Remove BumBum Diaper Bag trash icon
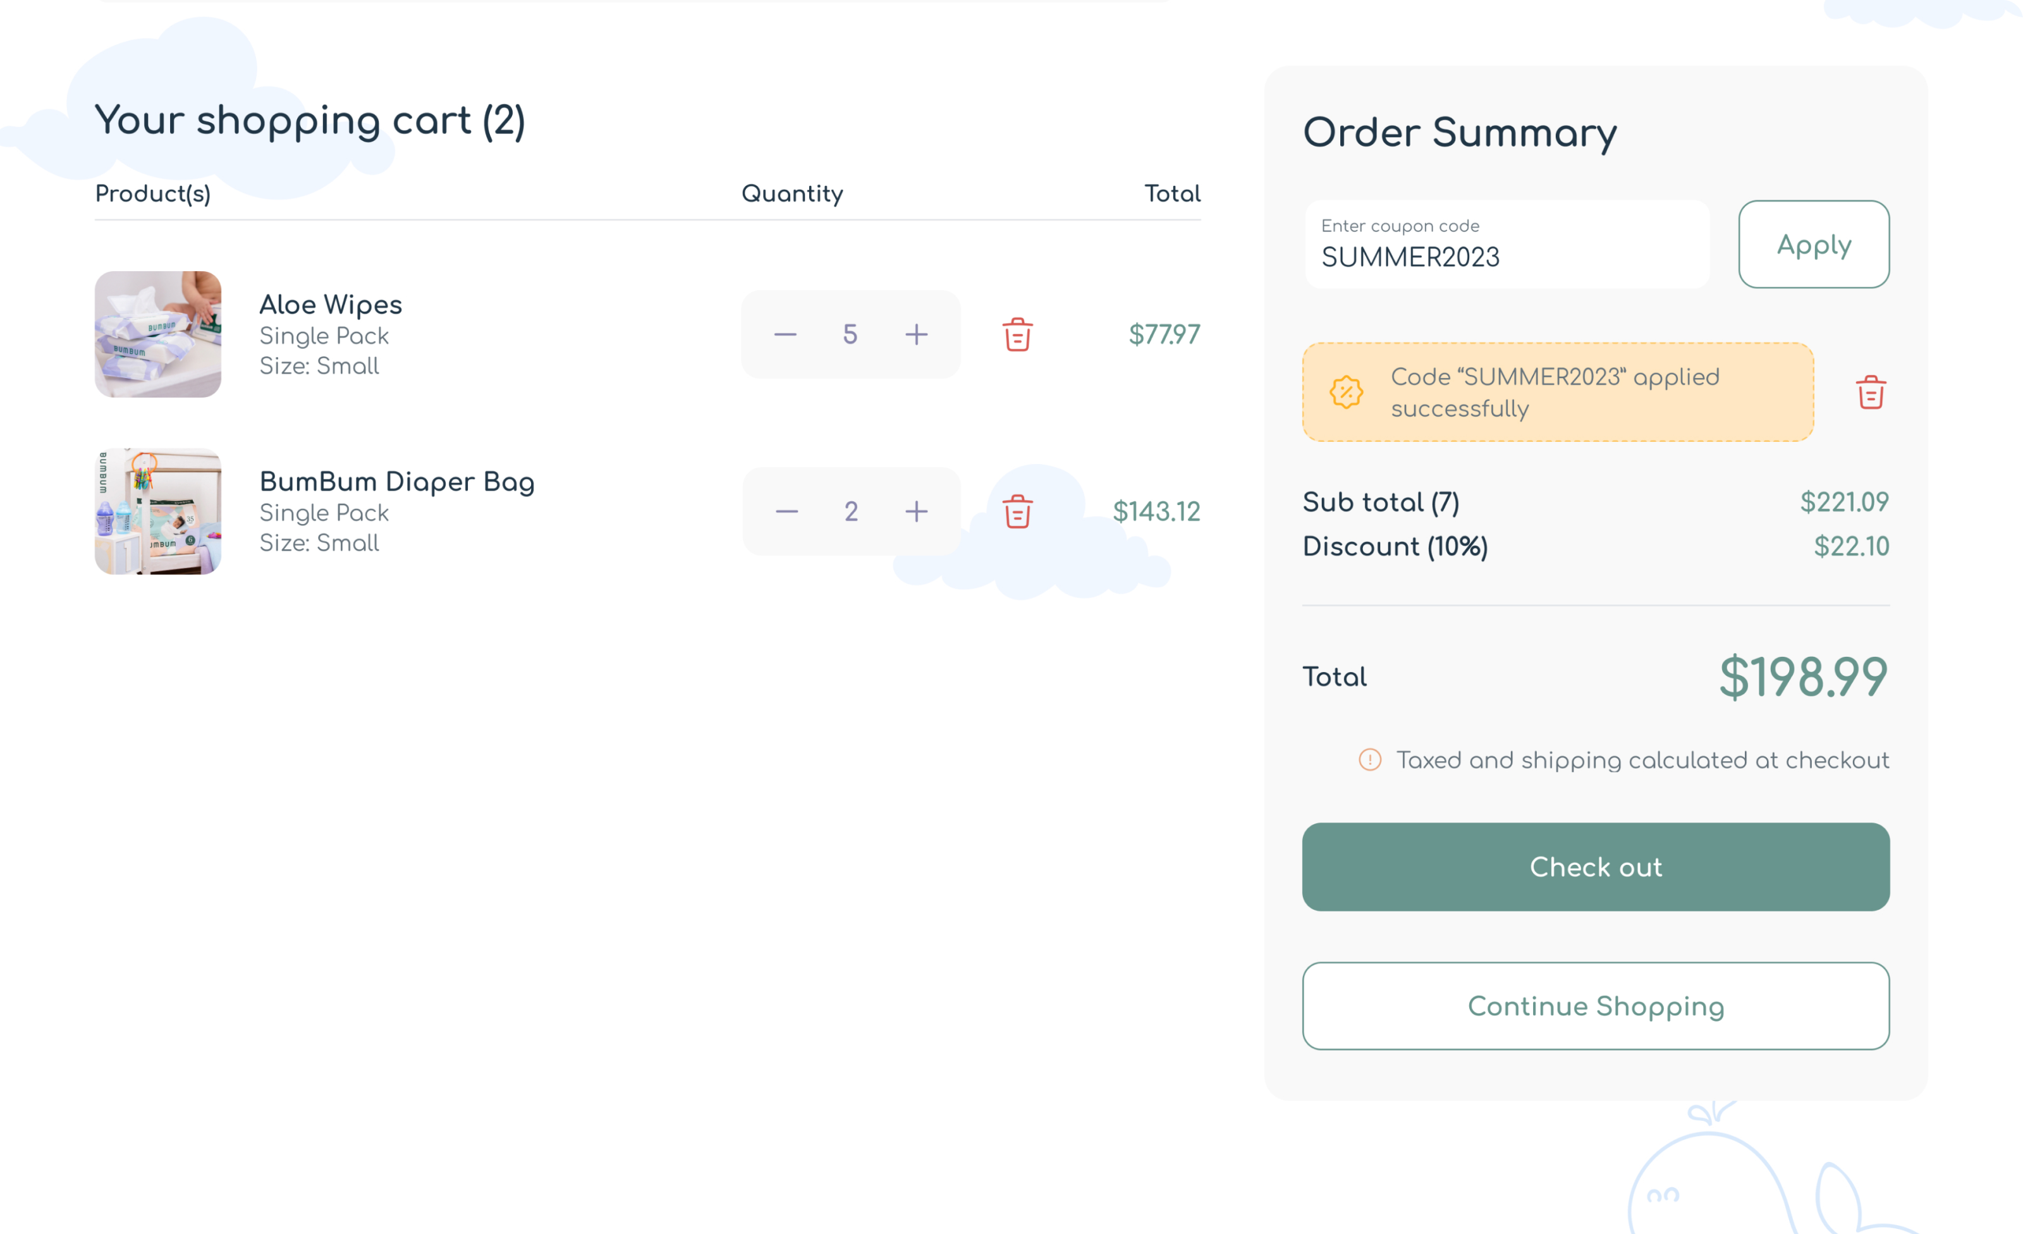 tap(1017, 511)
